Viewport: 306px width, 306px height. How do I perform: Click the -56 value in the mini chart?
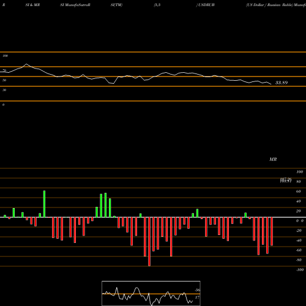(197, 290)
